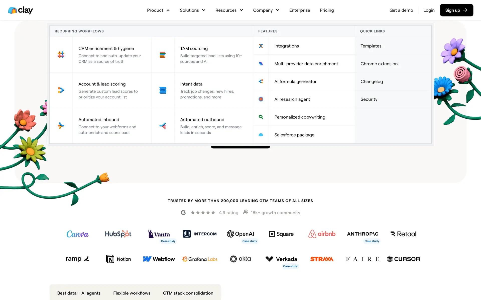This screenshot has height=300, width=481.
Task: Open the Company dropdown menu
Action: (x=266, y=10)
